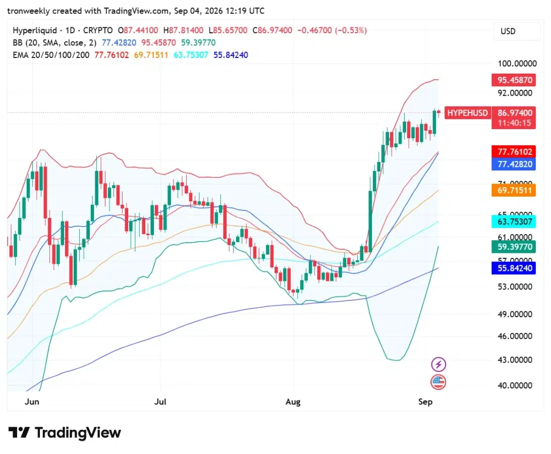Click the 43.00000 price axis tick
The height and width of the screenshot is (454, 551).
click(515, 360)
